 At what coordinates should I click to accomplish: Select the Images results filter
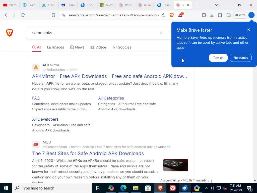point(55,47)
